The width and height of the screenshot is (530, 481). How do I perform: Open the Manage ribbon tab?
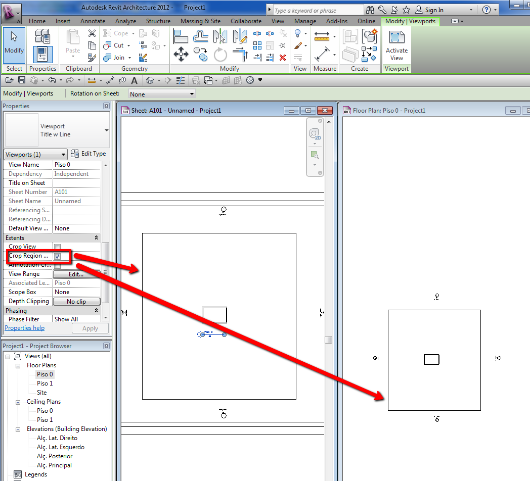coord(305,21)
